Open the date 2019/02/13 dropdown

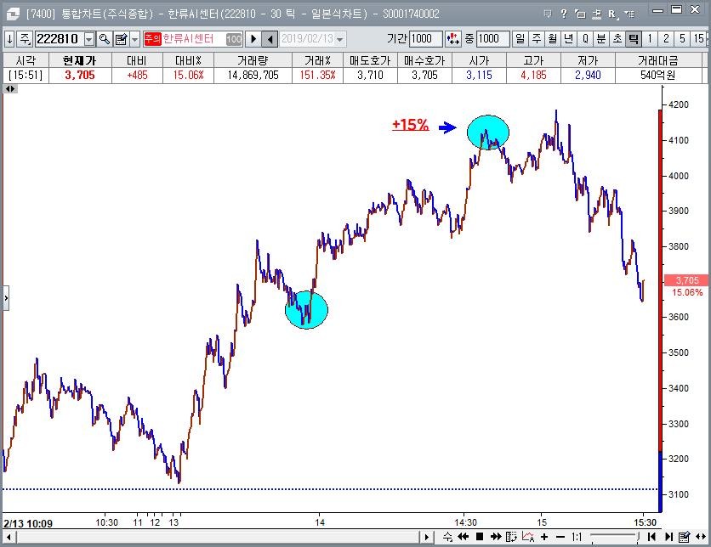point(340,39)
